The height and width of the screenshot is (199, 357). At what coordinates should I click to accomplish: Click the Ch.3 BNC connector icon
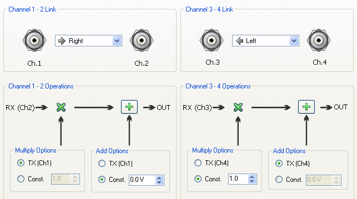point(212,40)
